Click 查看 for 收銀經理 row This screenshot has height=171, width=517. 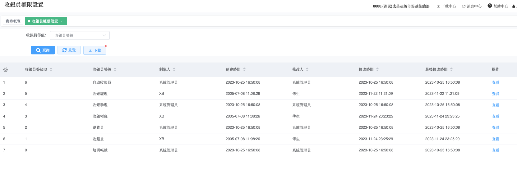click(495, 94)
